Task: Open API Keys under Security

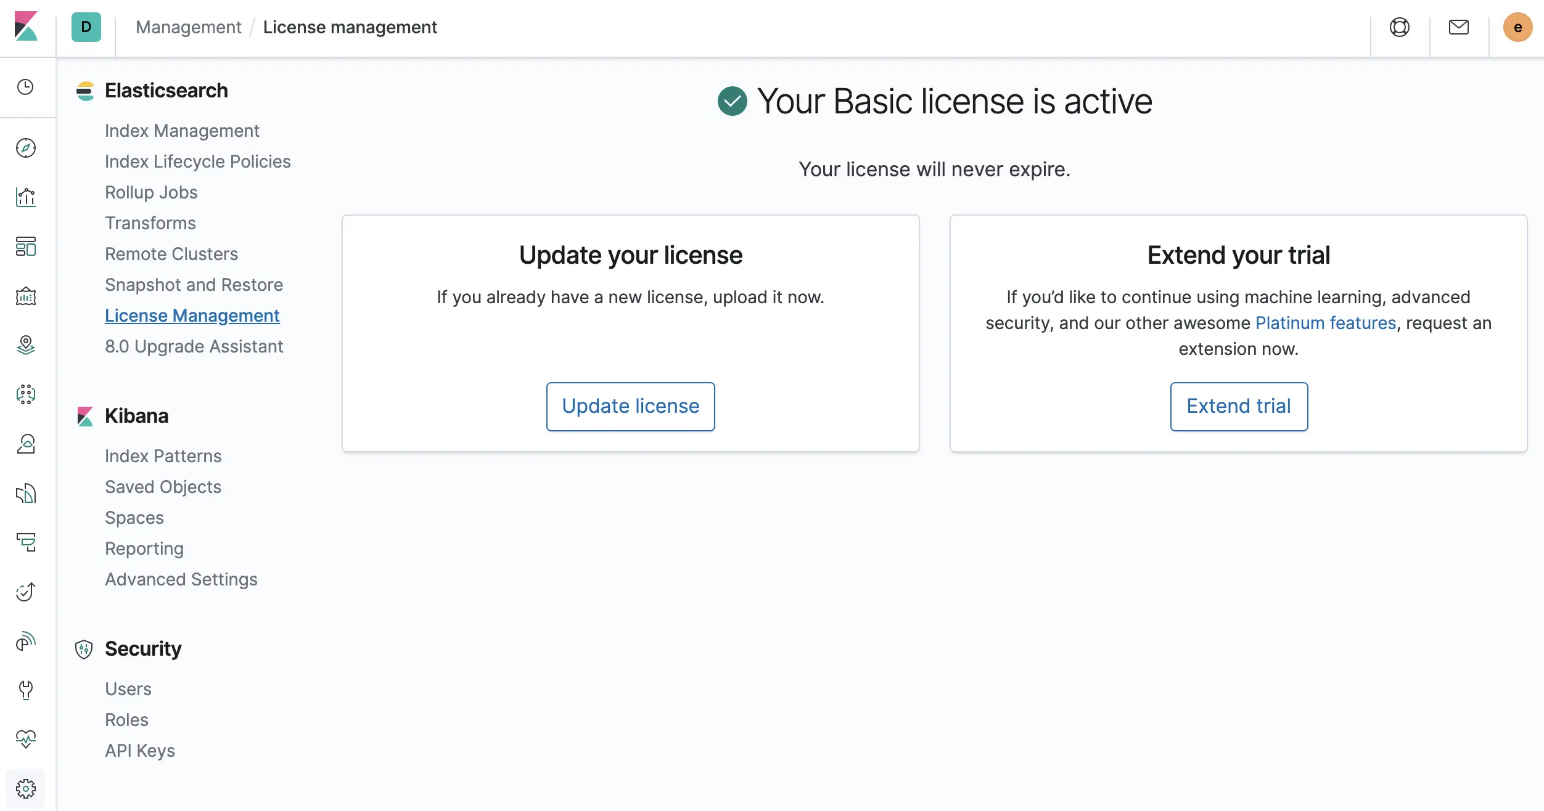Action: click(140, 751)
